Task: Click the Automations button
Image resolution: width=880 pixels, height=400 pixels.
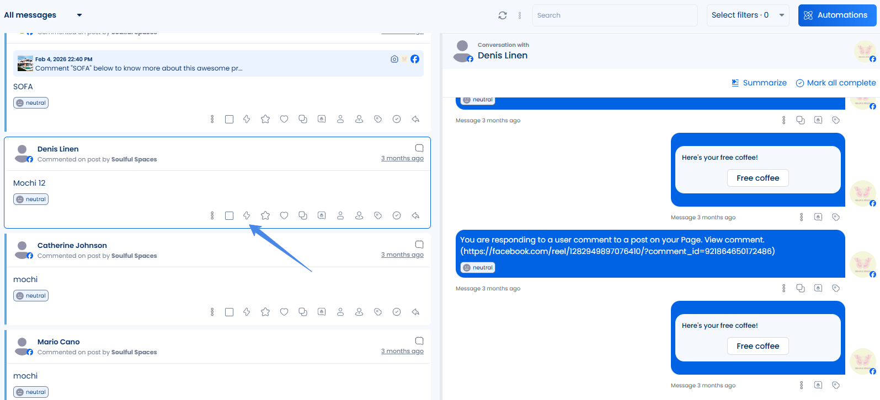Action: click(x=837, y=15)
